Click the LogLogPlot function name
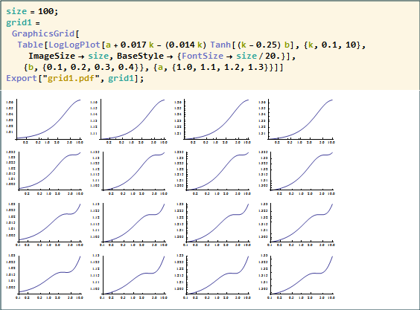 coord(74,45)
